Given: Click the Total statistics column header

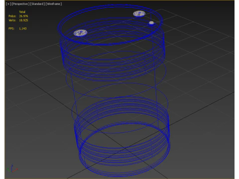Looking at the screenshot, I should point(22,12).
